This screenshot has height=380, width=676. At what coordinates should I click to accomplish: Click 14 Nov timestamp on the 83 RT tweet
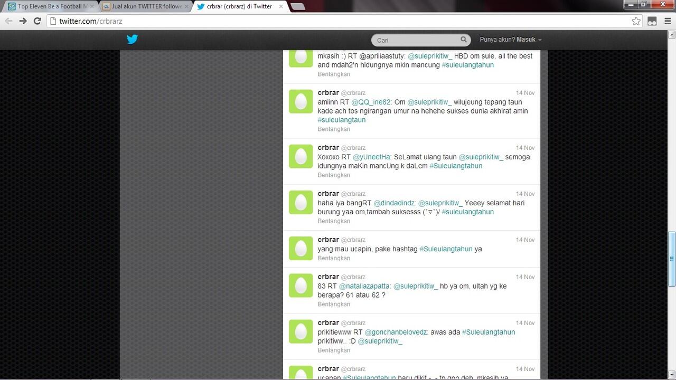[525, 277]
